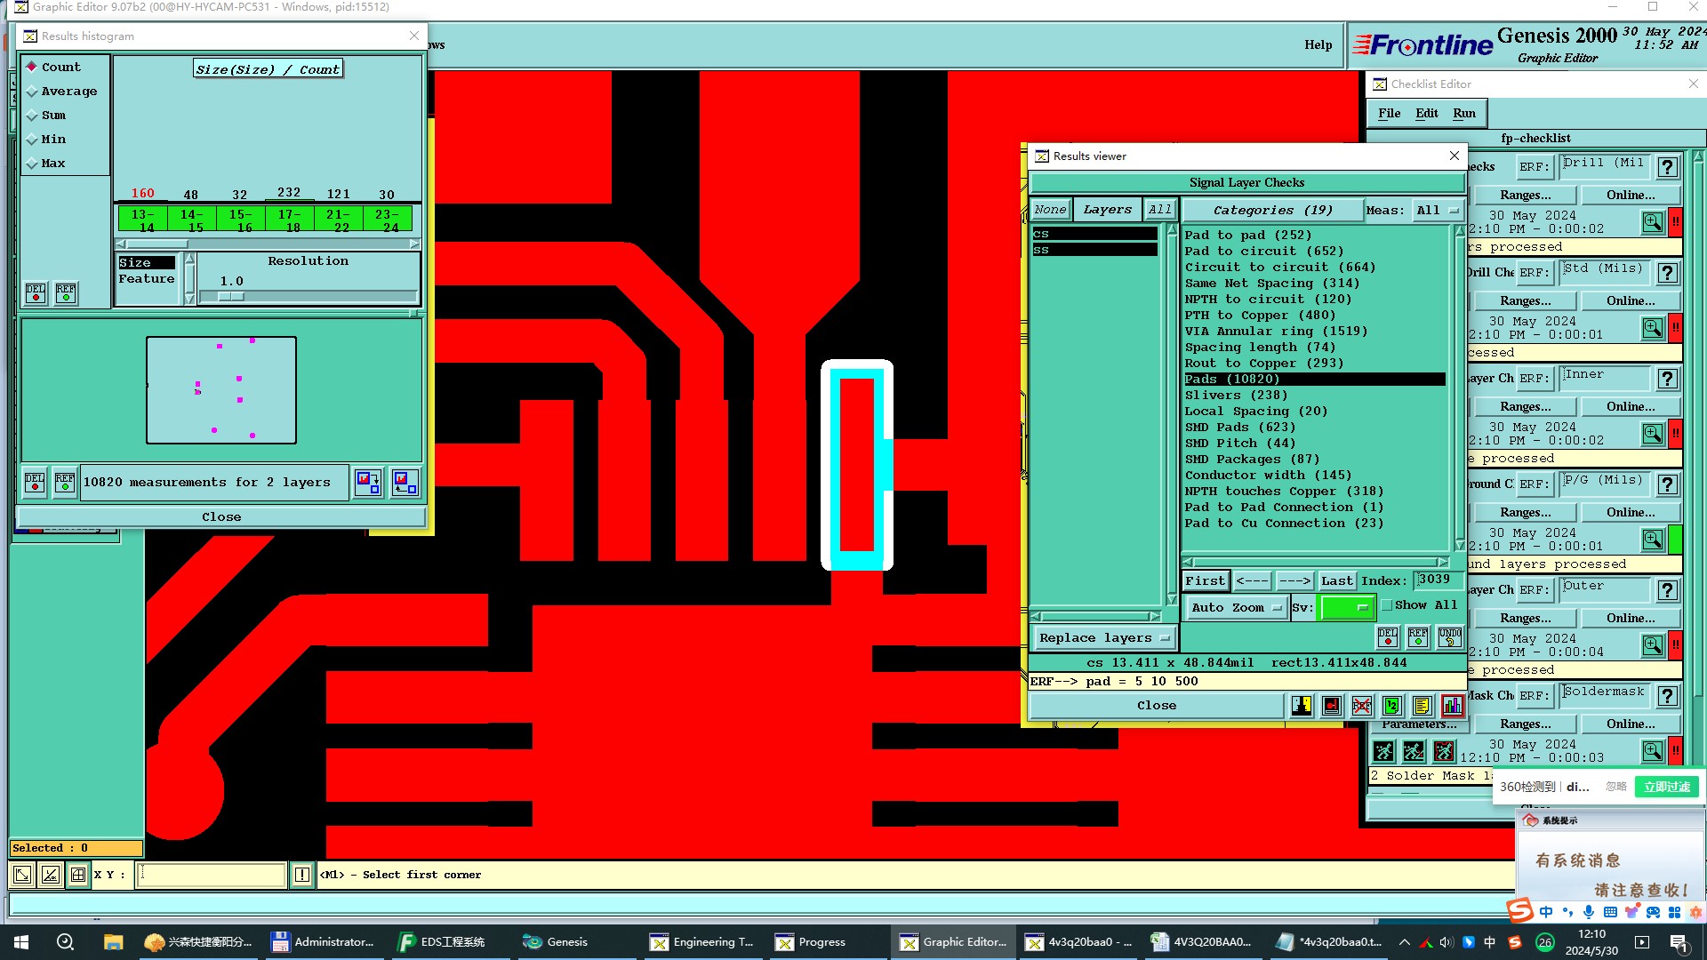Enable the Show All checkbox
This screenshot has width=1707, height=960.
point(1387,605)
